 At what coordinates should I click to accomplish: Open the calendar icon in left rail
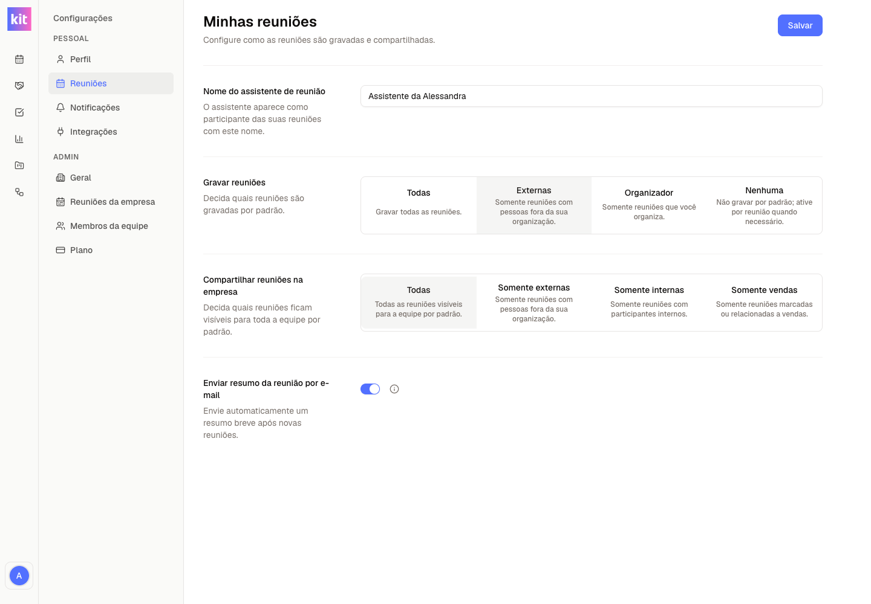(19, 59)
